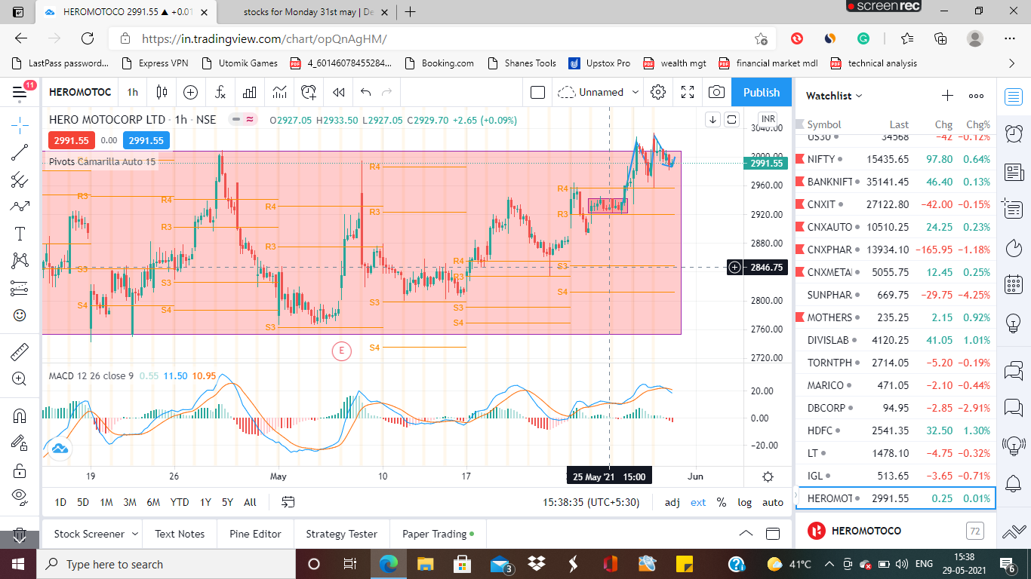Open financials bar chart icon
This screenshot has width=1031, height=579.
click(x=250, y=92)
